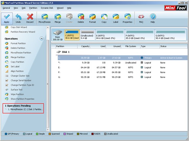Open the Disk menu
Viewport: 189px width, 141px height.
coord(24,8)
